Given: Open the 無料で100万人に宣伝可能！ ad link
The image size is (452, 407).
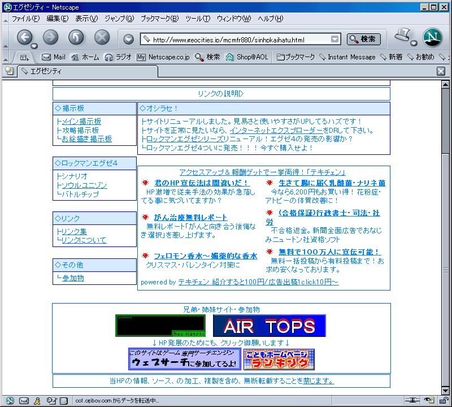Looking at the screenshot, I should click(x=329, y=252).
